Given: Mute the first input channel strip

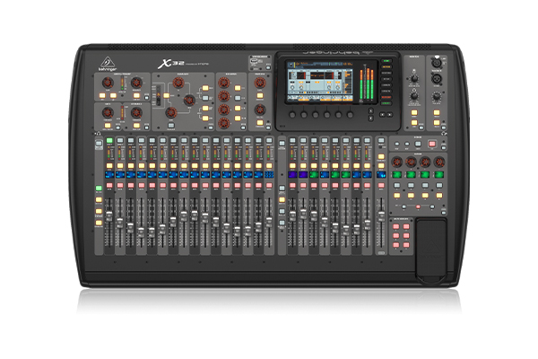Looking at the screenshot, I should click(x=109, y=186).
